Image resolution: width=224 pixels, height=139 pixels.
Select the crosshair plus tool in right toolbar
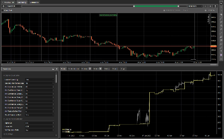point(221,15)
